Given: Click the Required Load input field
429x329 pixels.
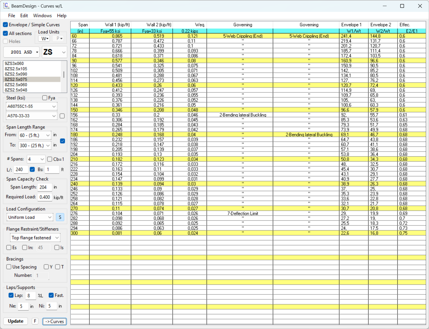Looking at the screenshot, I should tap(45, 197).
